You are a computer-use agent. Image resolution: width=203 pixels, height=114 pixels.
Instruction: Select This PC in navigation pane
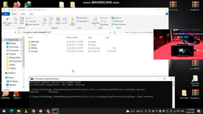tap(11, 78)
